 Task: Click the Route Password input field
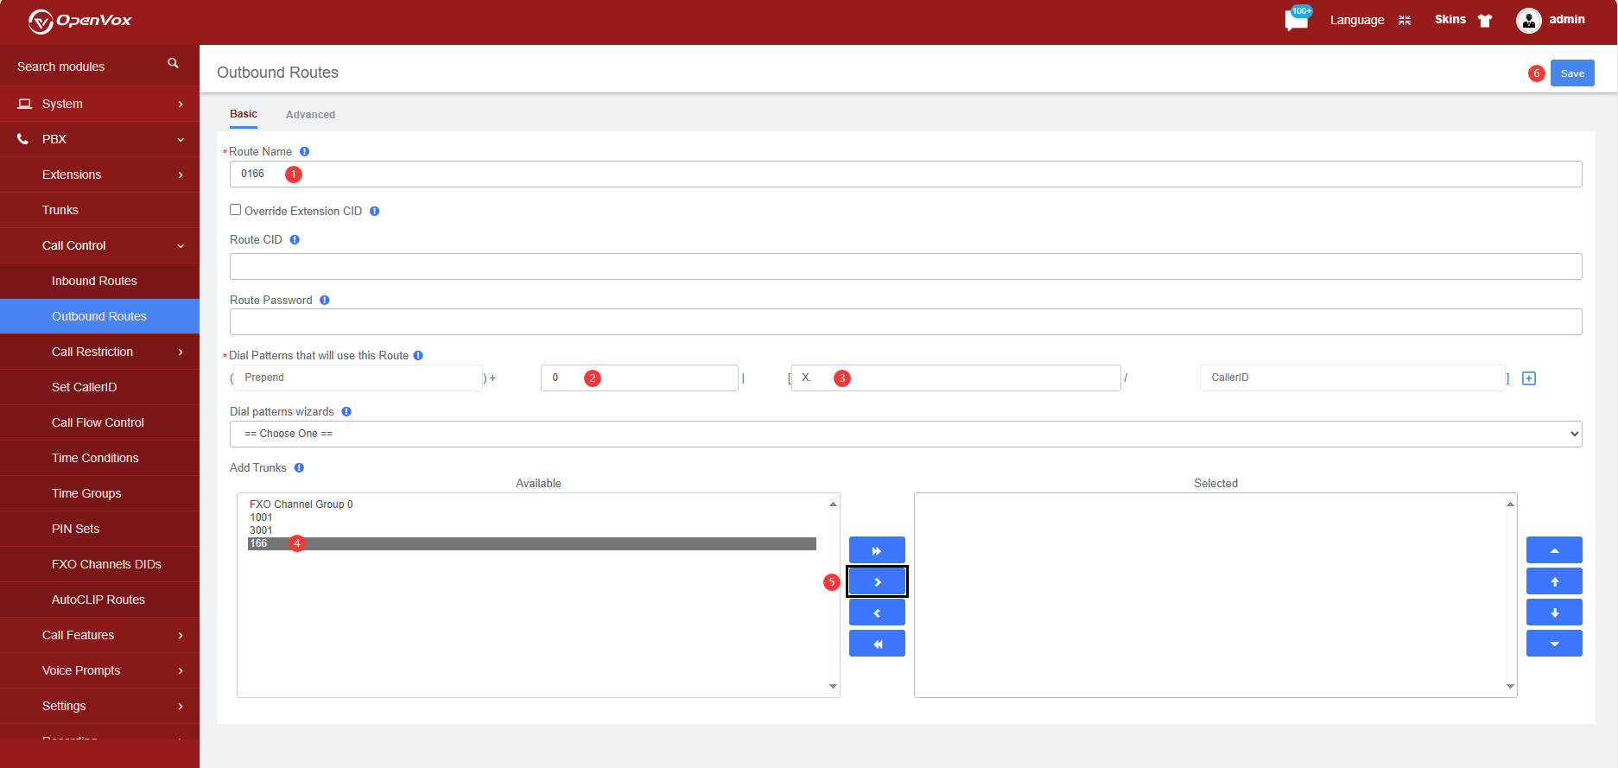tap(905, 321)
